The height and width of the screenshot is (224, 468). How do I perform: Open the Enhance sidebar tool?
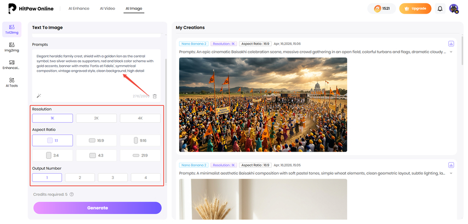(x=12, y=65)
